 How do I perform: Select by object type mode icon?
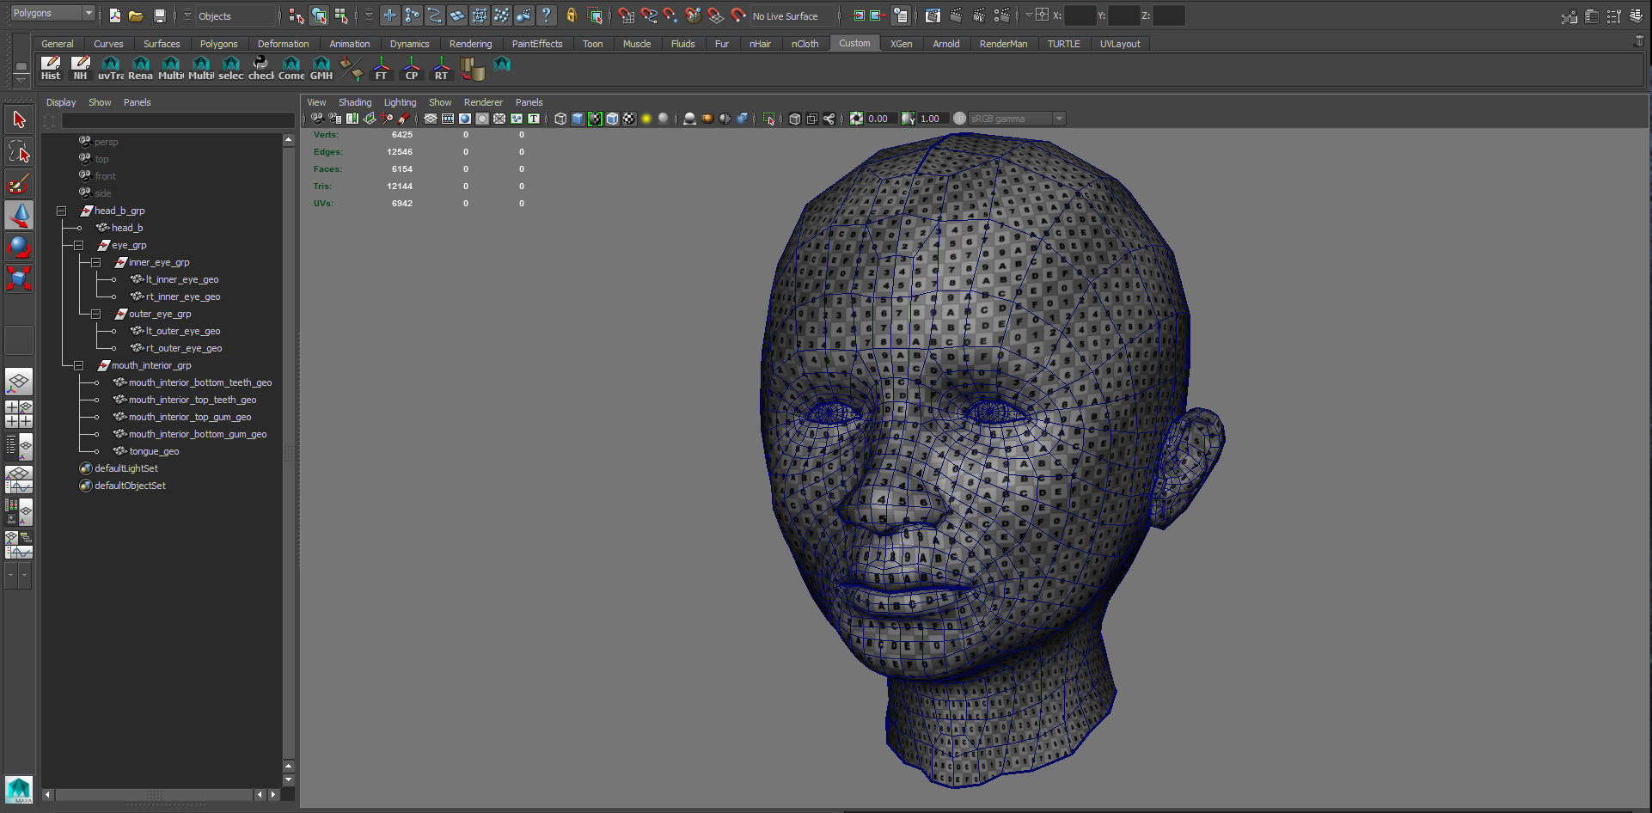[319, 15]
